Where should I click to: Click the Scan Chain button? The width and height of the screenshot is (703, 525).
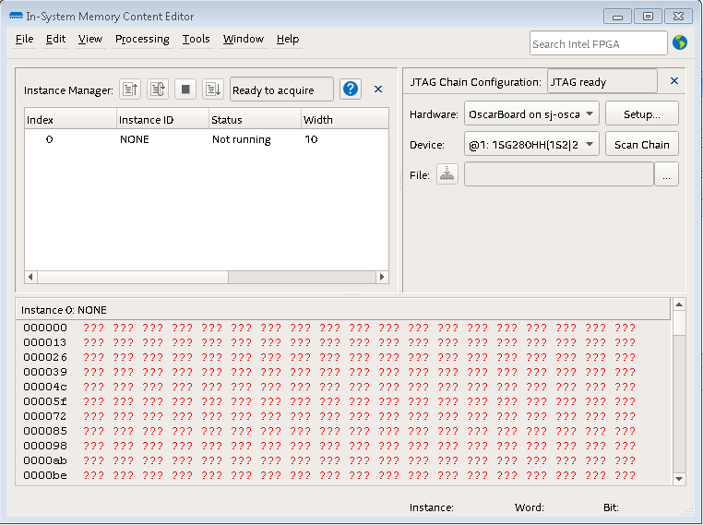coord(641,145)
